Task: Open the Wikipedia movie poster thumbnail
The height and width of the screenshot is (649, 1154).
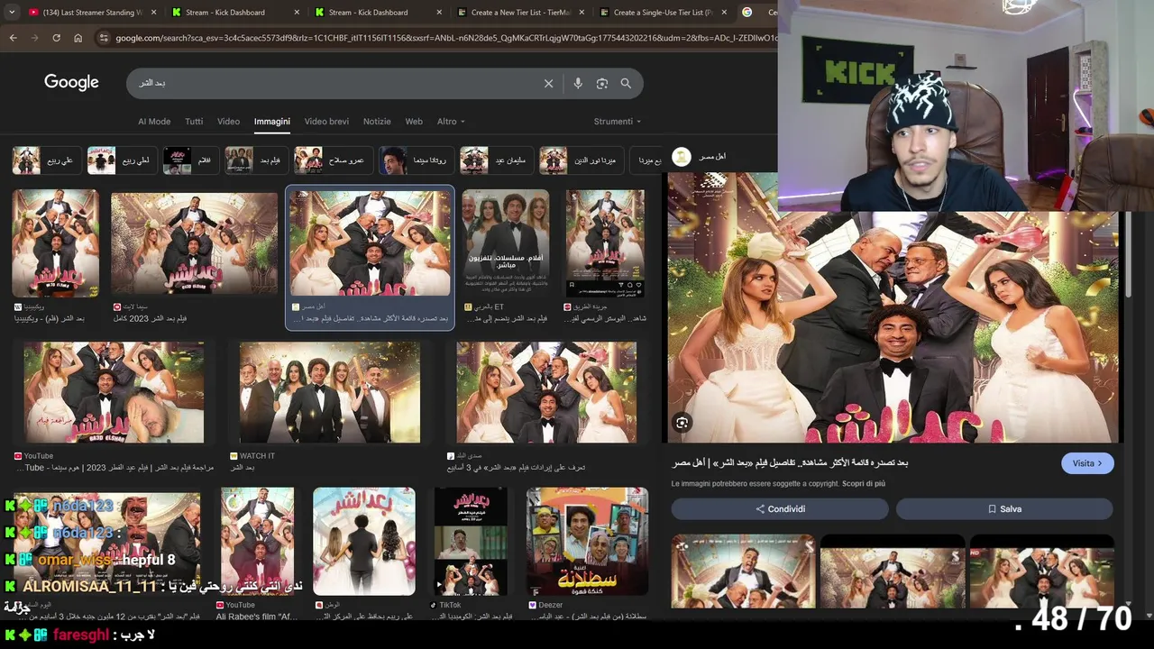Action: (x=55, y=243)
